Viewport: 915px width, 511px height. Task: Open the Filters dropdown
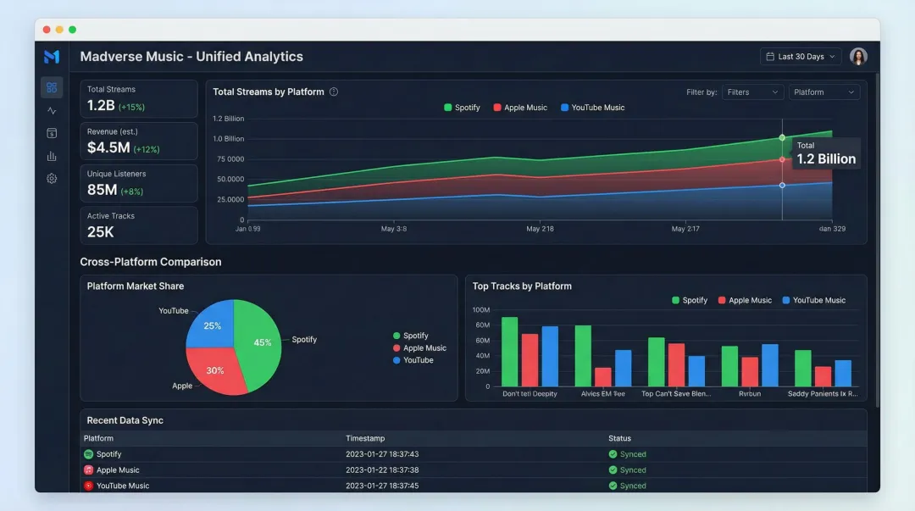point(752,92)
